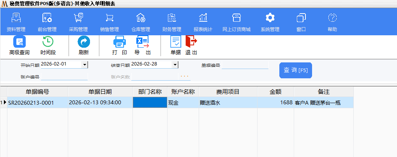Open the 网上订货商城 online store menu

(236, 22)
